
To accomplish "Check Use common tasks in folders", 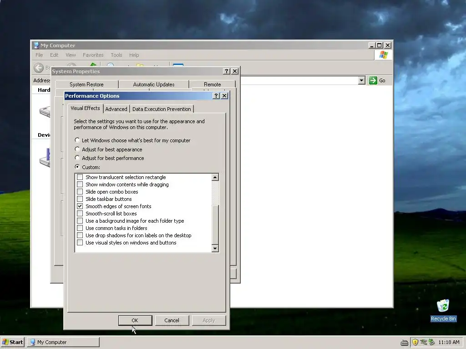I will (80, 228).
